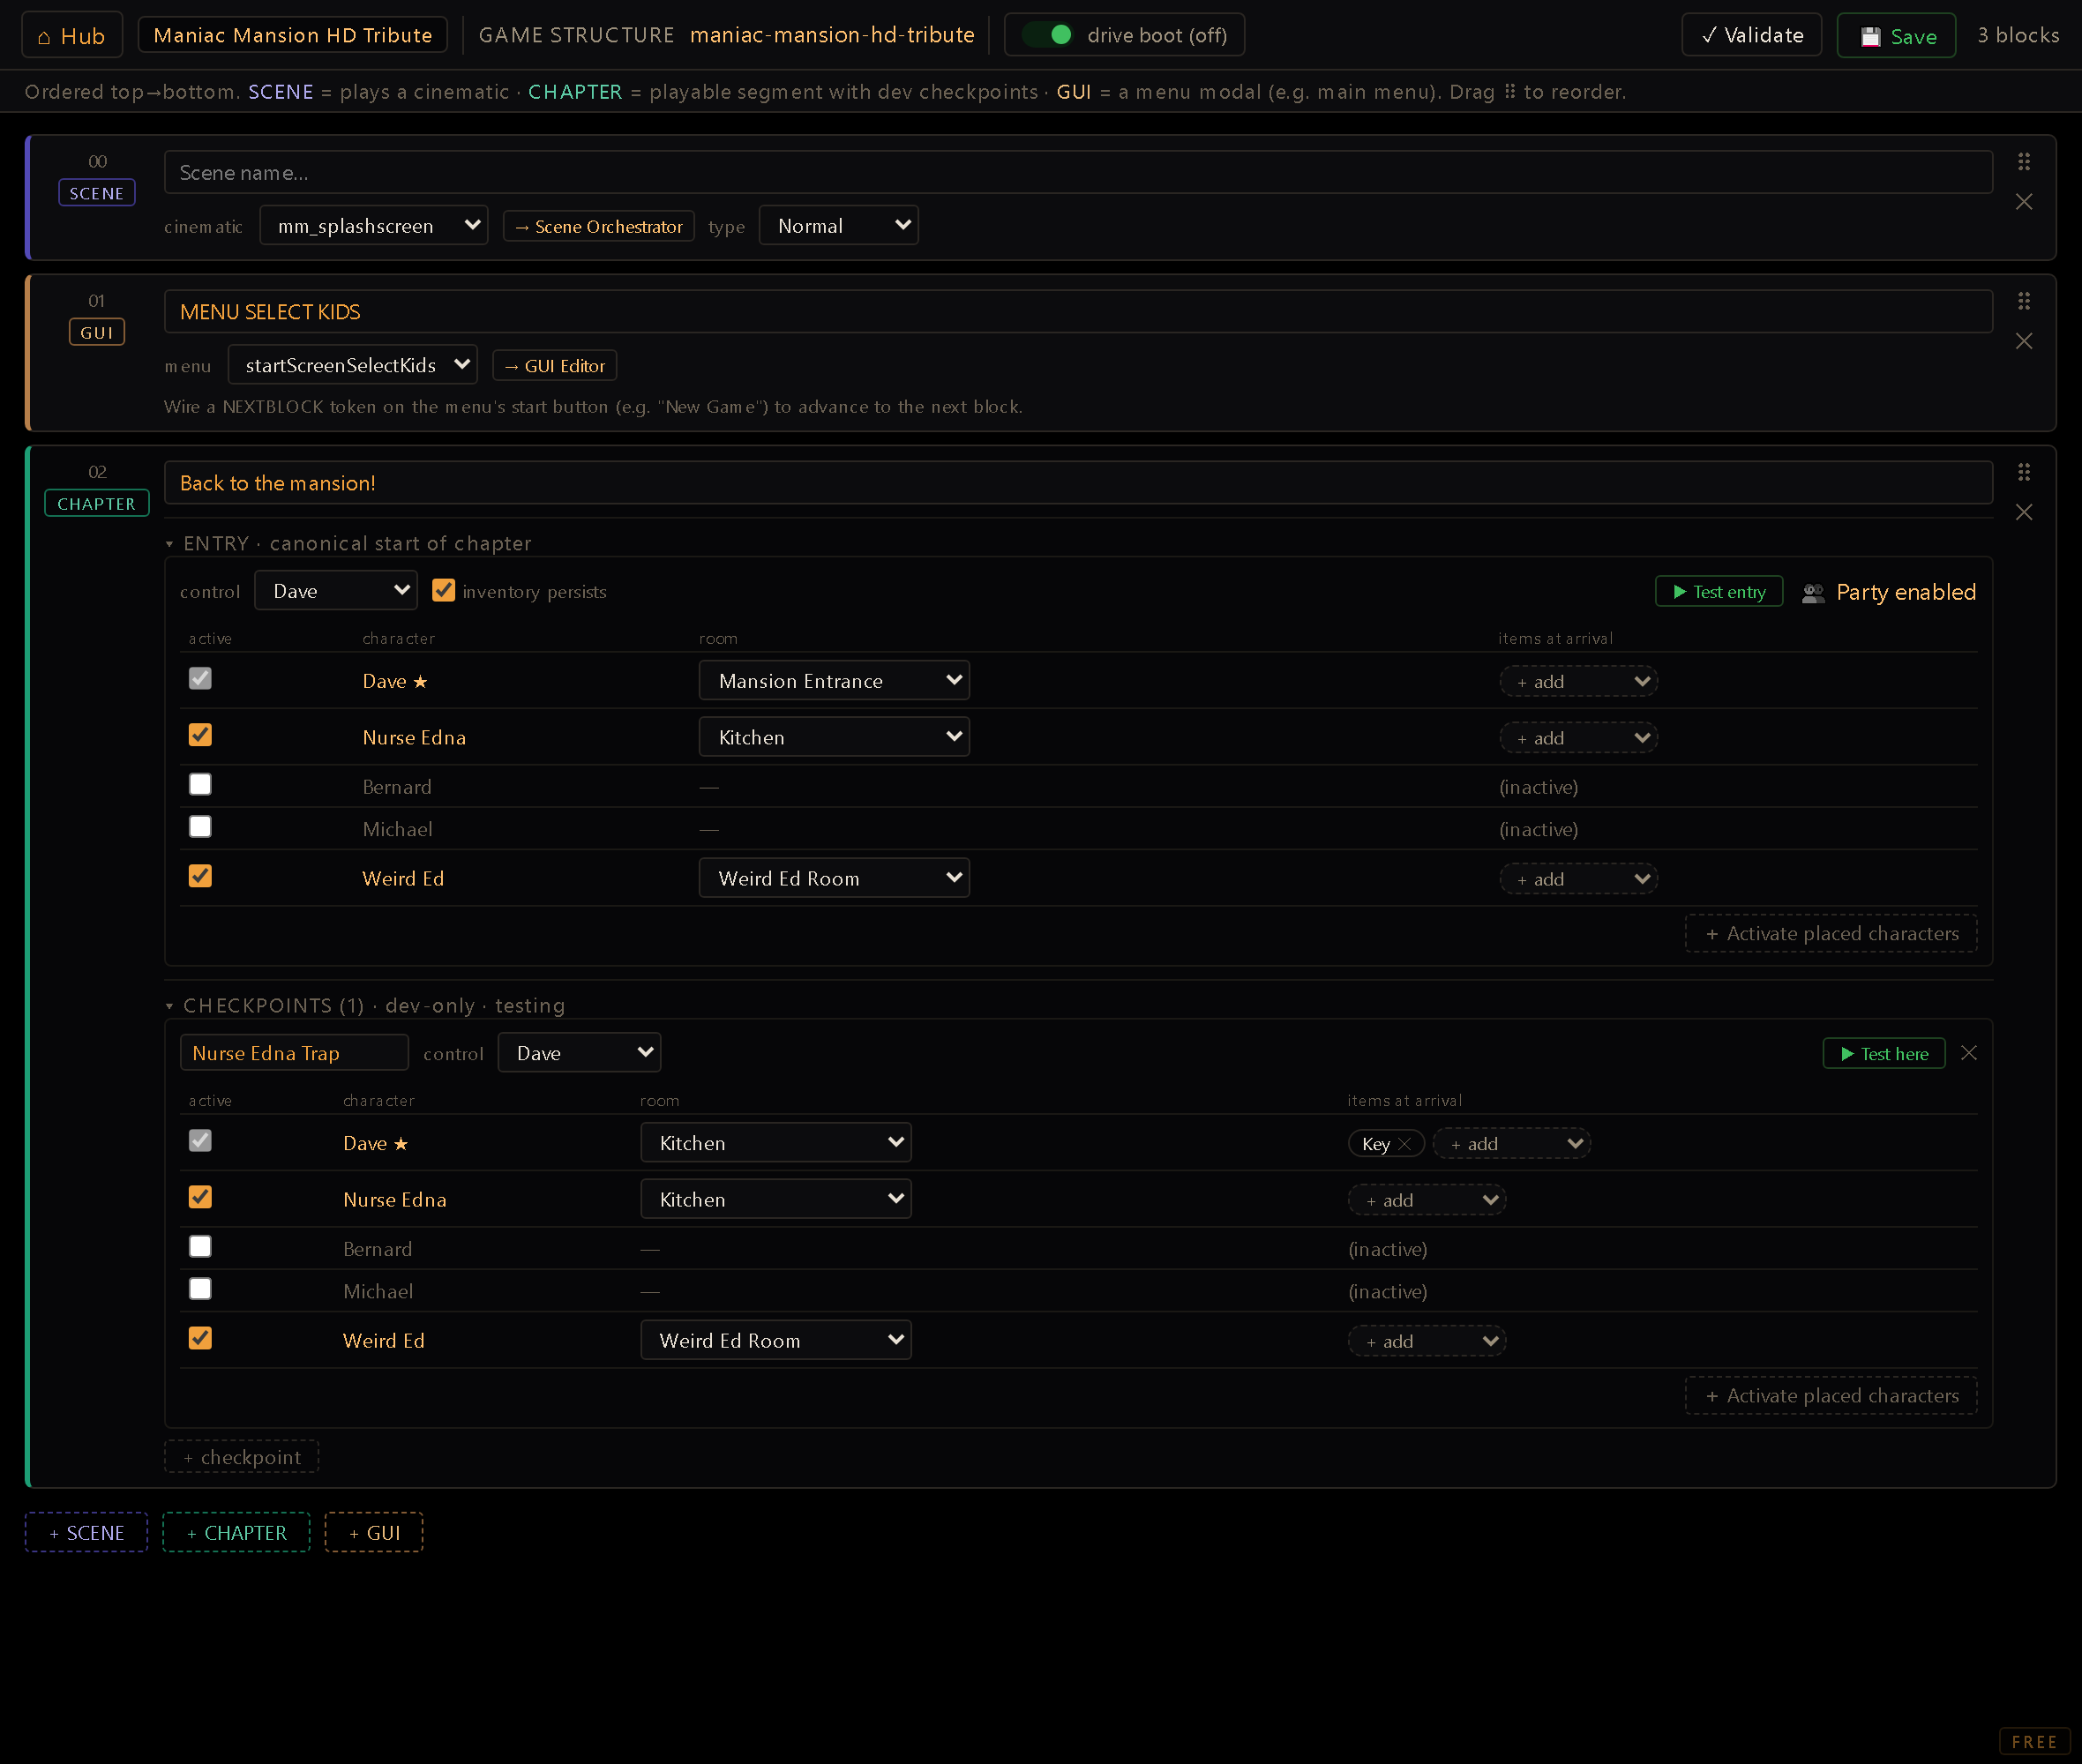Add item for Nurse Edna in entry
Viewport: 2082px width, 1764px height.
click(x=1578, y=738)
